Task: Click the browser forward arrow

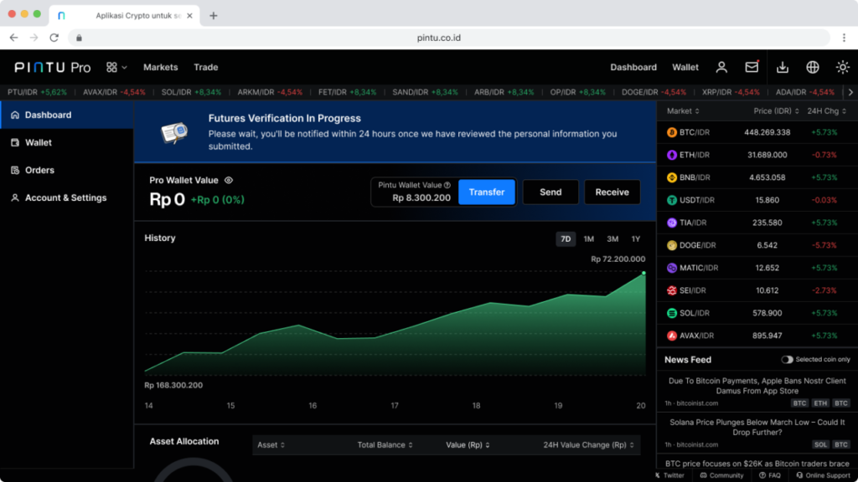Action: pos(34,38)
